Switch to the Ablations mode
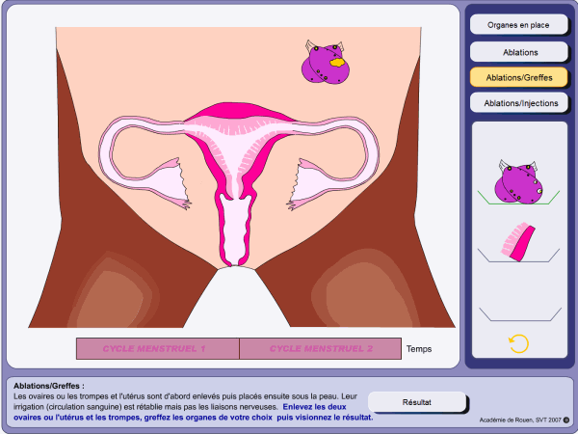Viewport: 578px width, 434px height. (x=518, y=52)
